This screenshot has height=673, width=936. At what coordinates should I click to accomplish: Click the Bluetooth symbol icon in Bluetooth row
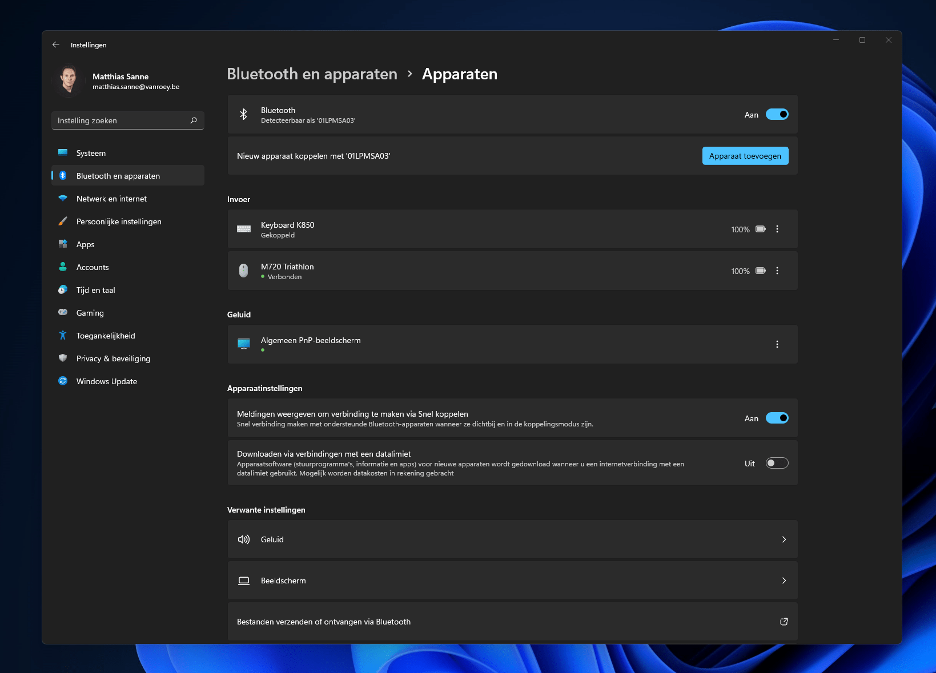tap(243, 115)
